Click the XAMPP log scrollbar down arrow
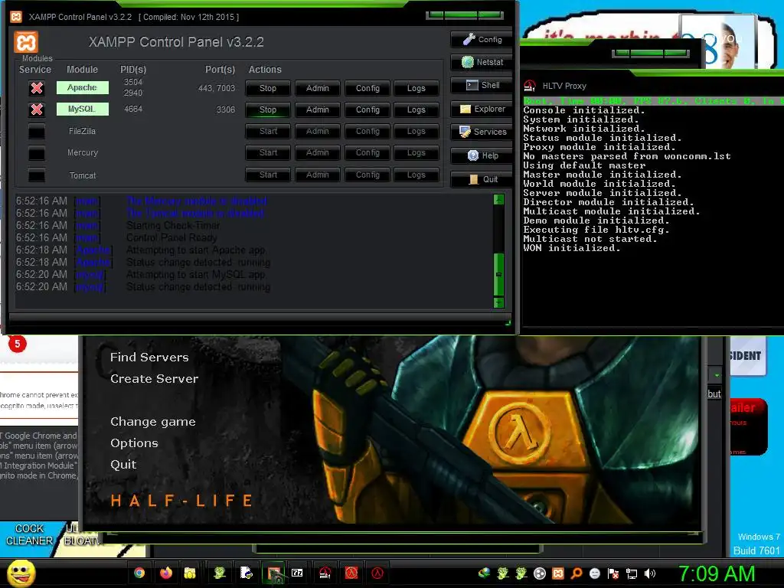This screenshot has width=784, height=588. (x=498, y=302)
